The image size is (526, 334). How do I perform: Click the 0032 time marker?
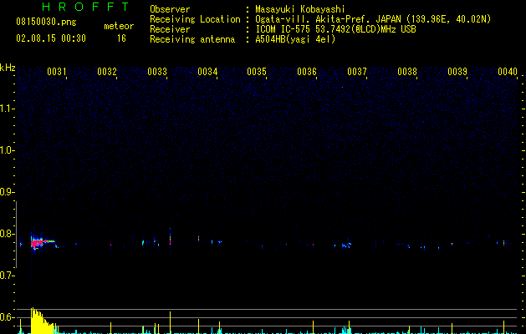tap(107, 72)
